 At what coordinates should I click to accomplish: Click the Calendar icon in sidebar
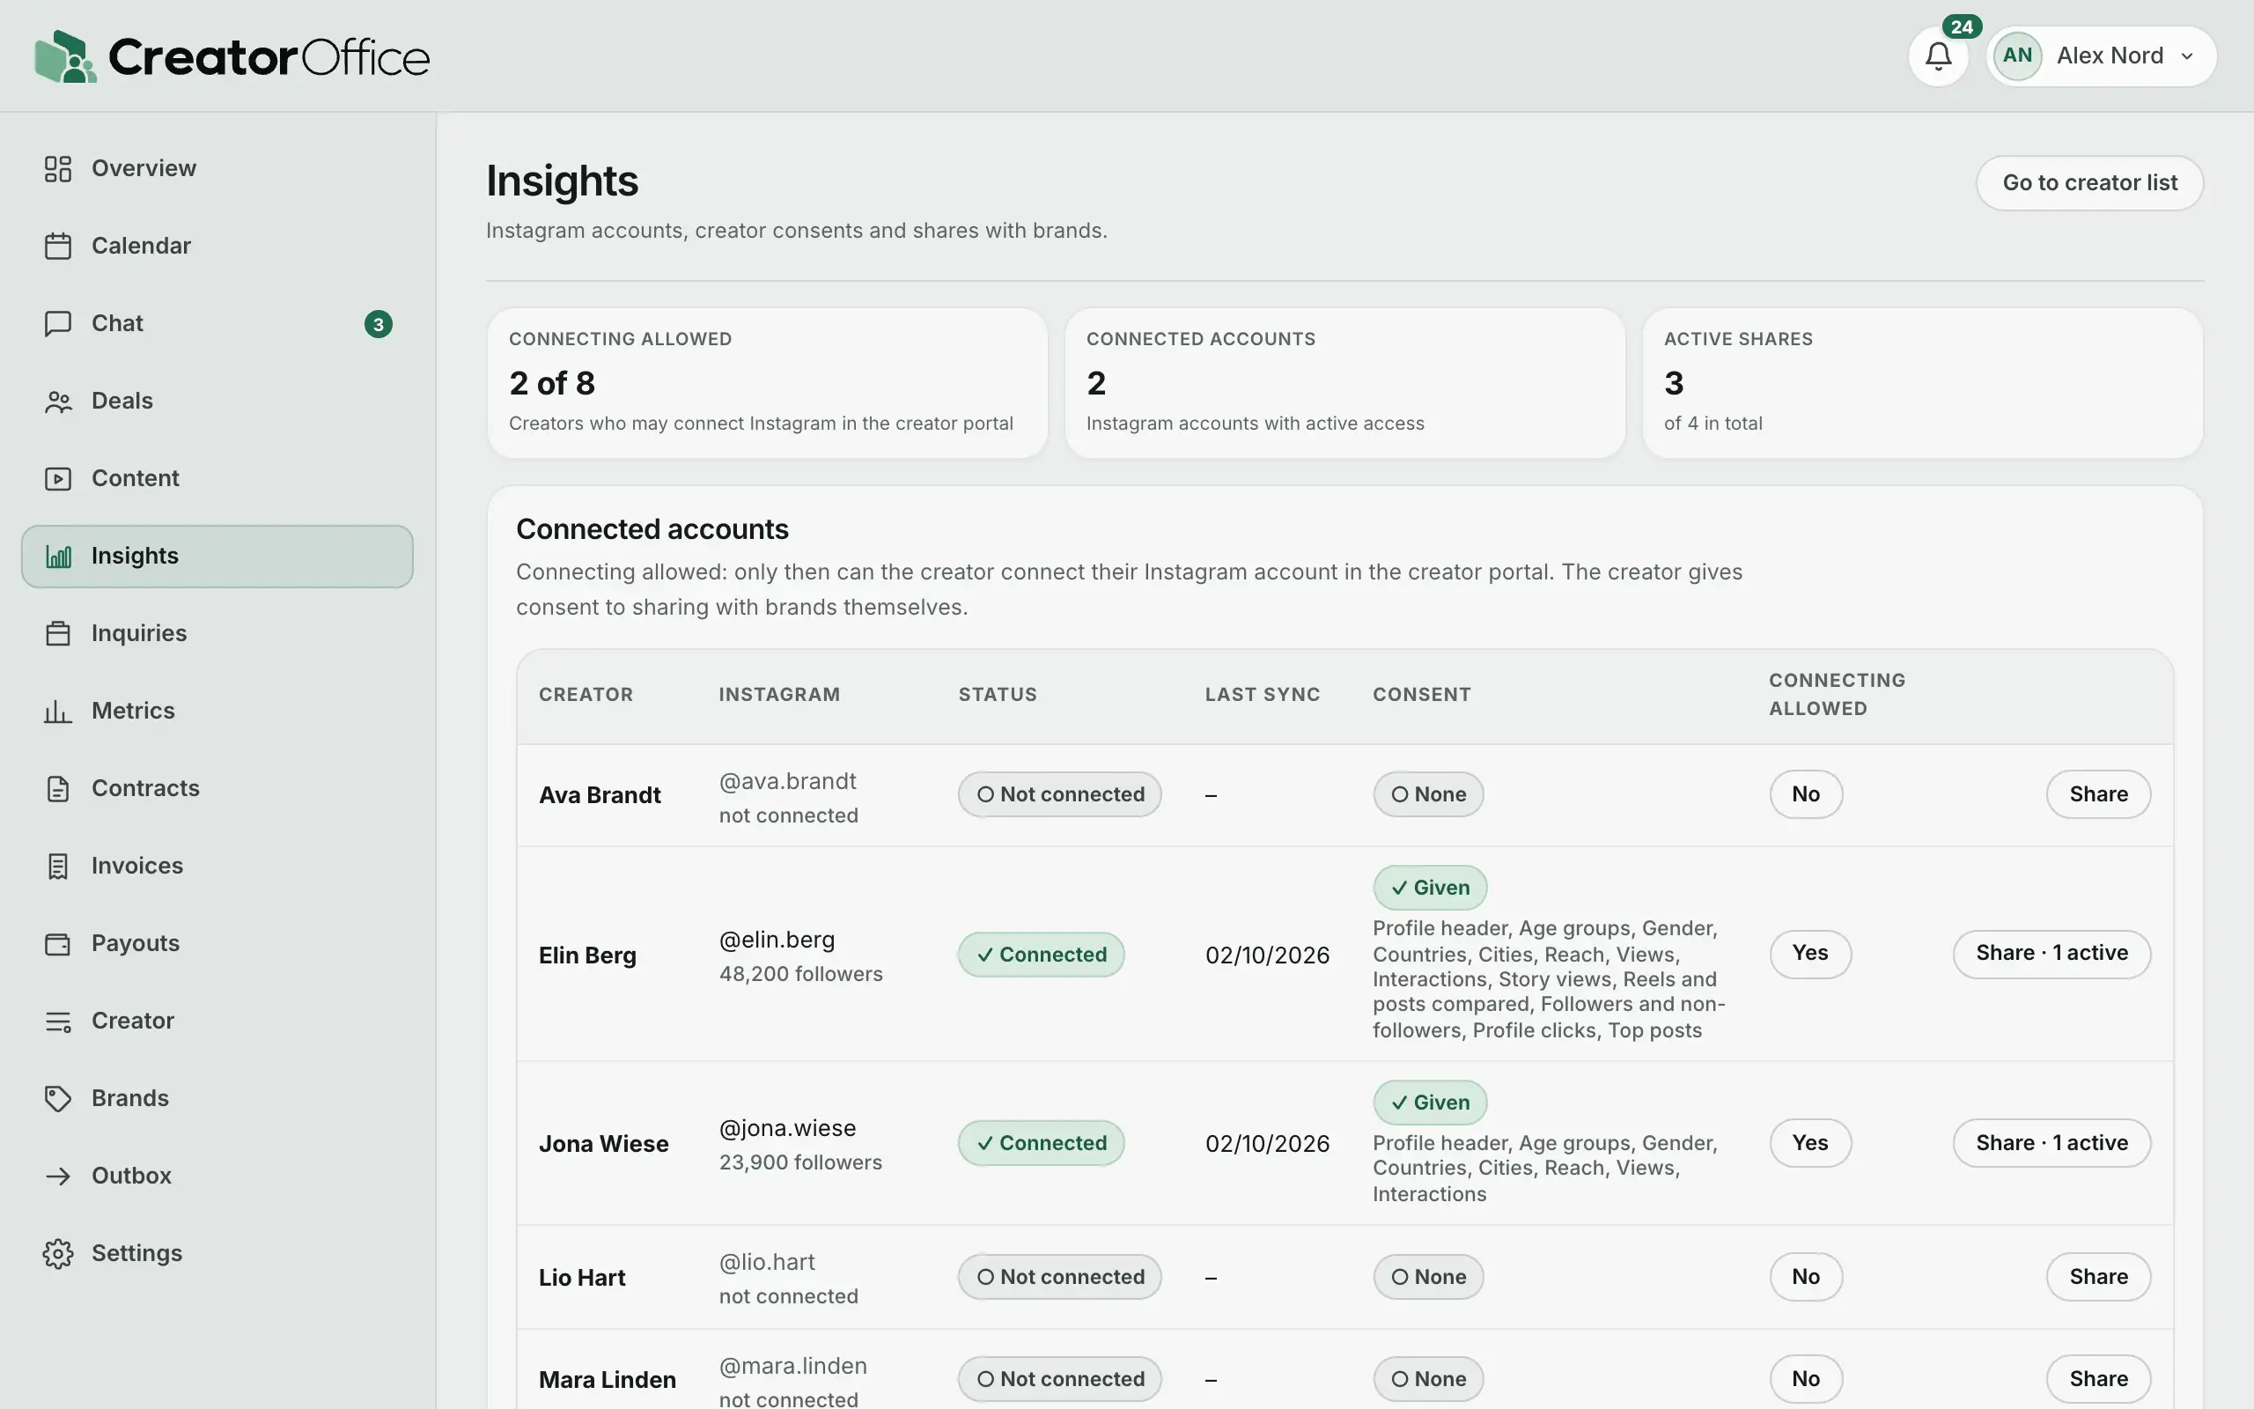[x=58, y=246]
